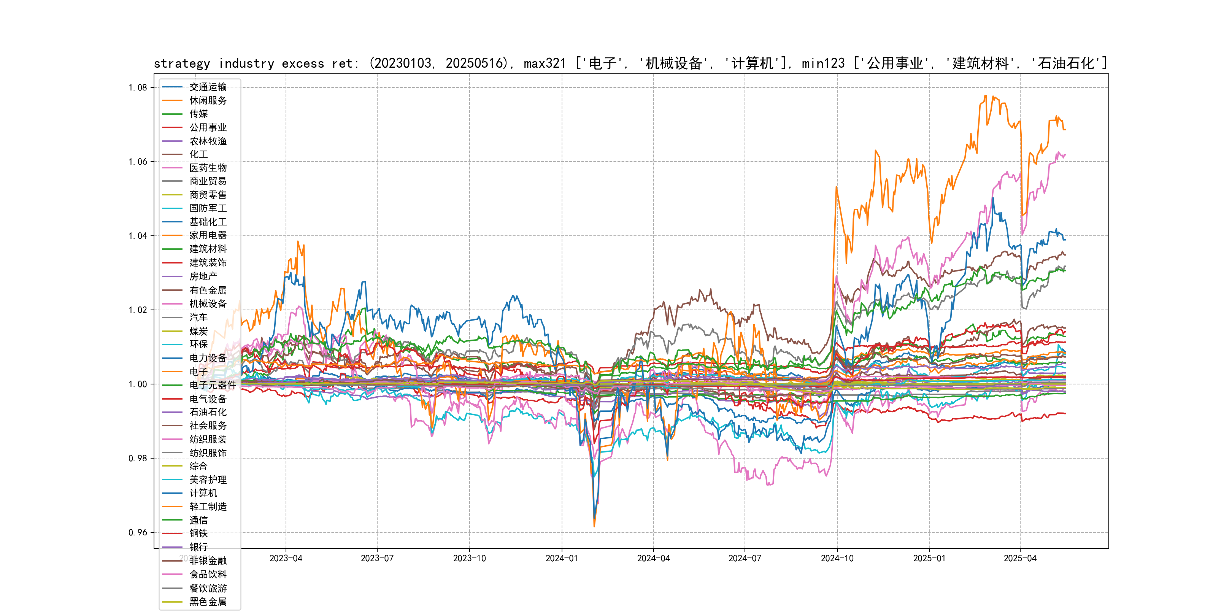Click the 交通运输 legend entry

208,87
